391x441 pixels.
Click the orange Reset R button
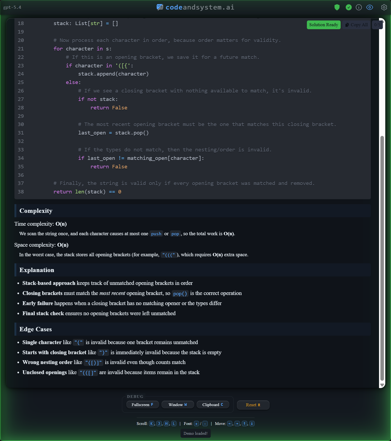coord(253,405)
